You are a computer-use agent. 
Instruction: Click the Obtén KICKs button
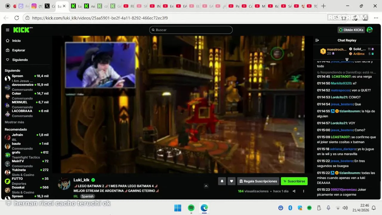tap(351, 30)
